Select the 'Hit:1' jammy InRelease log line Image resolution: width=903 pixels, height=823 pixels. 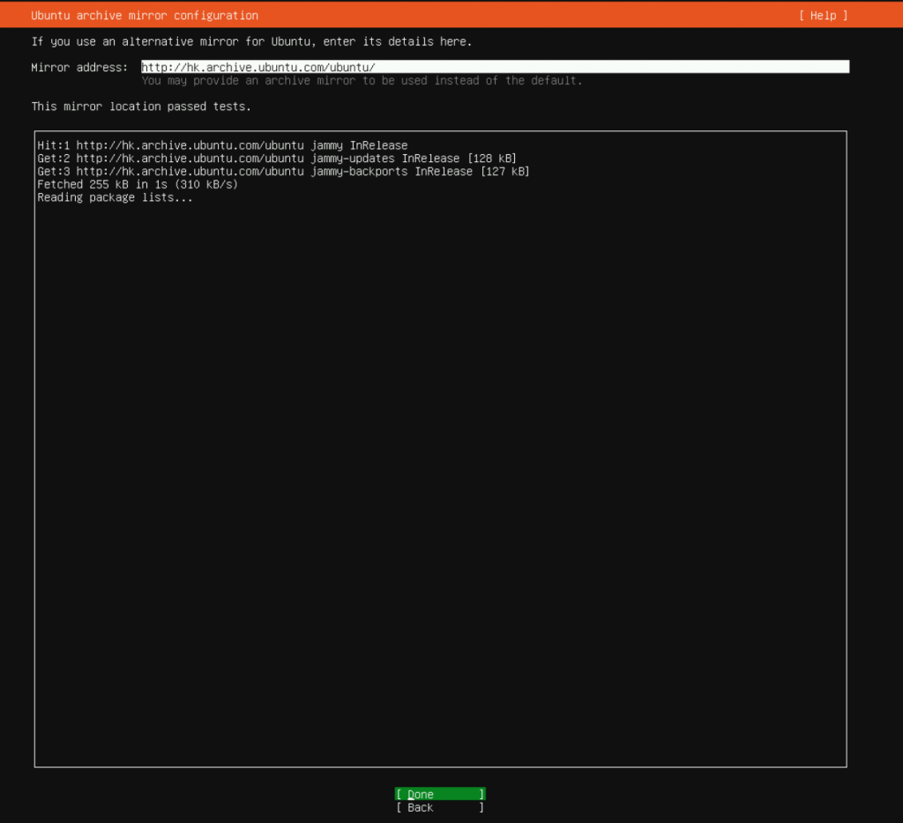tap(222, 145)
